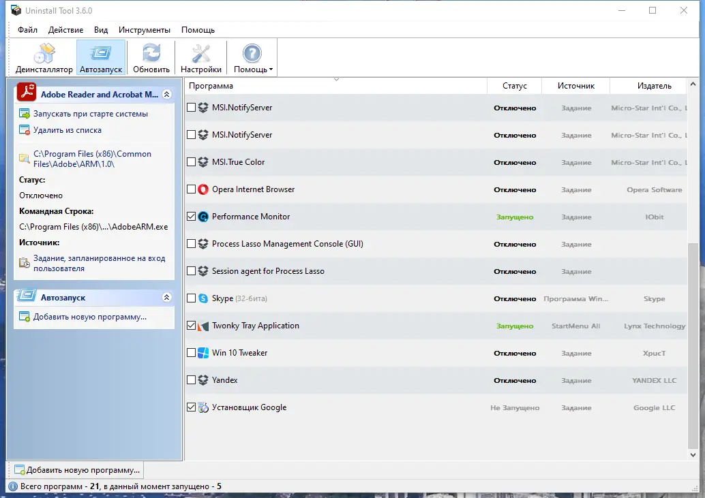Viewport: 705px width, 498px height.
Task: Open the Деинсталлятор toolbar section
Action: pos(44,58)
